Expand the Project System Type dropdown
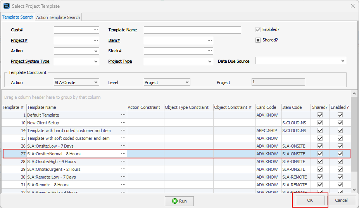The image size is (359, 208). (x=96, y=62)
